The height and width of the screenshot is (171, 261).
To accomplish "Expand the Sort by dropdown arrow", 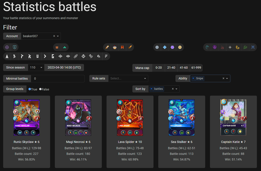I will click(176, 89).
